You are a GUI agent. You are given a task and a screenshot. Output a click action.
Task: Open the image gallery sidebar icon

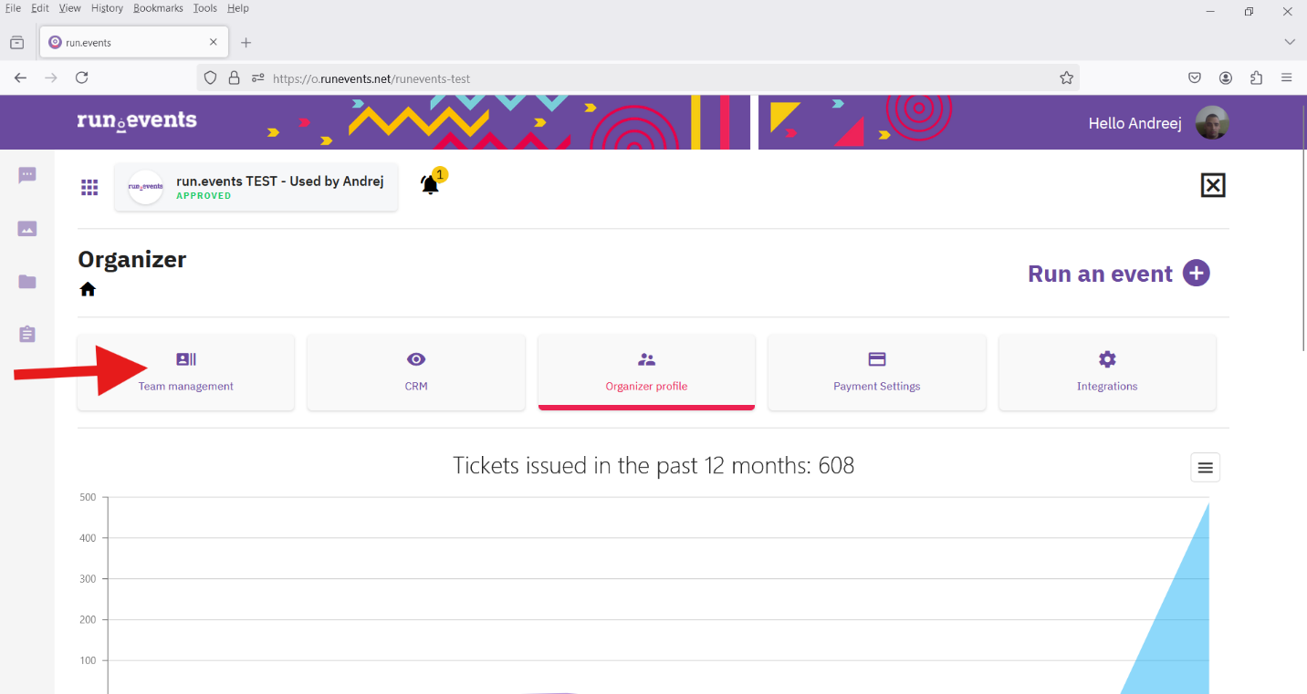tap(27, 229)
